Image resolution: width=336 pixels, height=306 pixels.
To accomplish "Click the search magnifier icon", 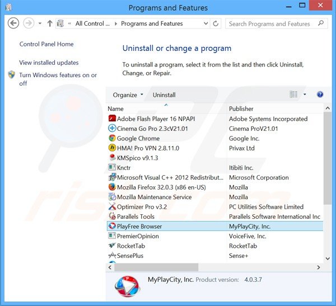I will pyautogui.click(x=321, y=23).
